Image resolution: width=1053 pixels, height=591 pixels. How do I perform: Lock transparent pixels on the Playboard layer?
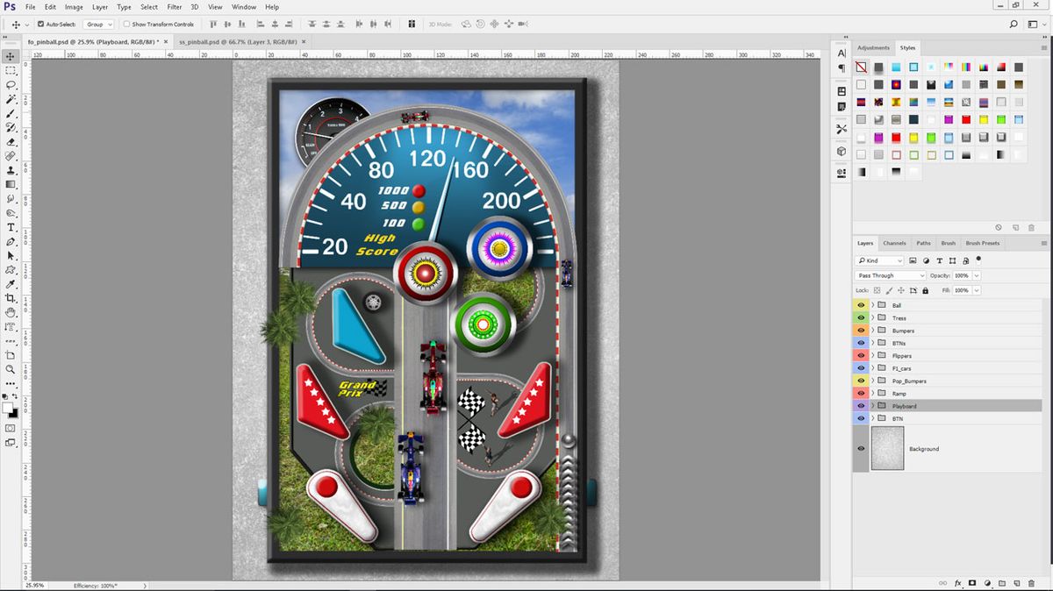coord(877,289)
